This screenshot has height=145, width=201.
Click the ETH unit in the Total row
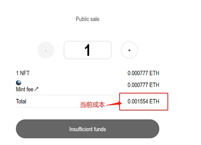pos(154,101)
